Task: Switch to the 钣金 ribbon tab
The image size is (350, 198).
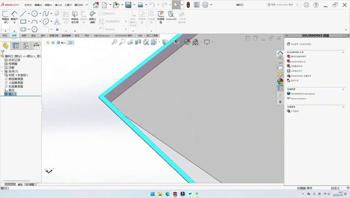Action: point(34,36)
